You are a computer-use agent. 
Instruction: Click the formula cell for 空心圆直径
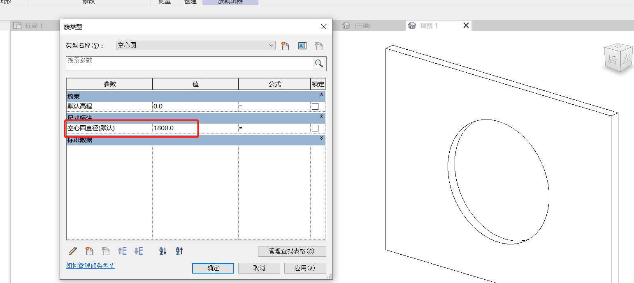[274, 128]
